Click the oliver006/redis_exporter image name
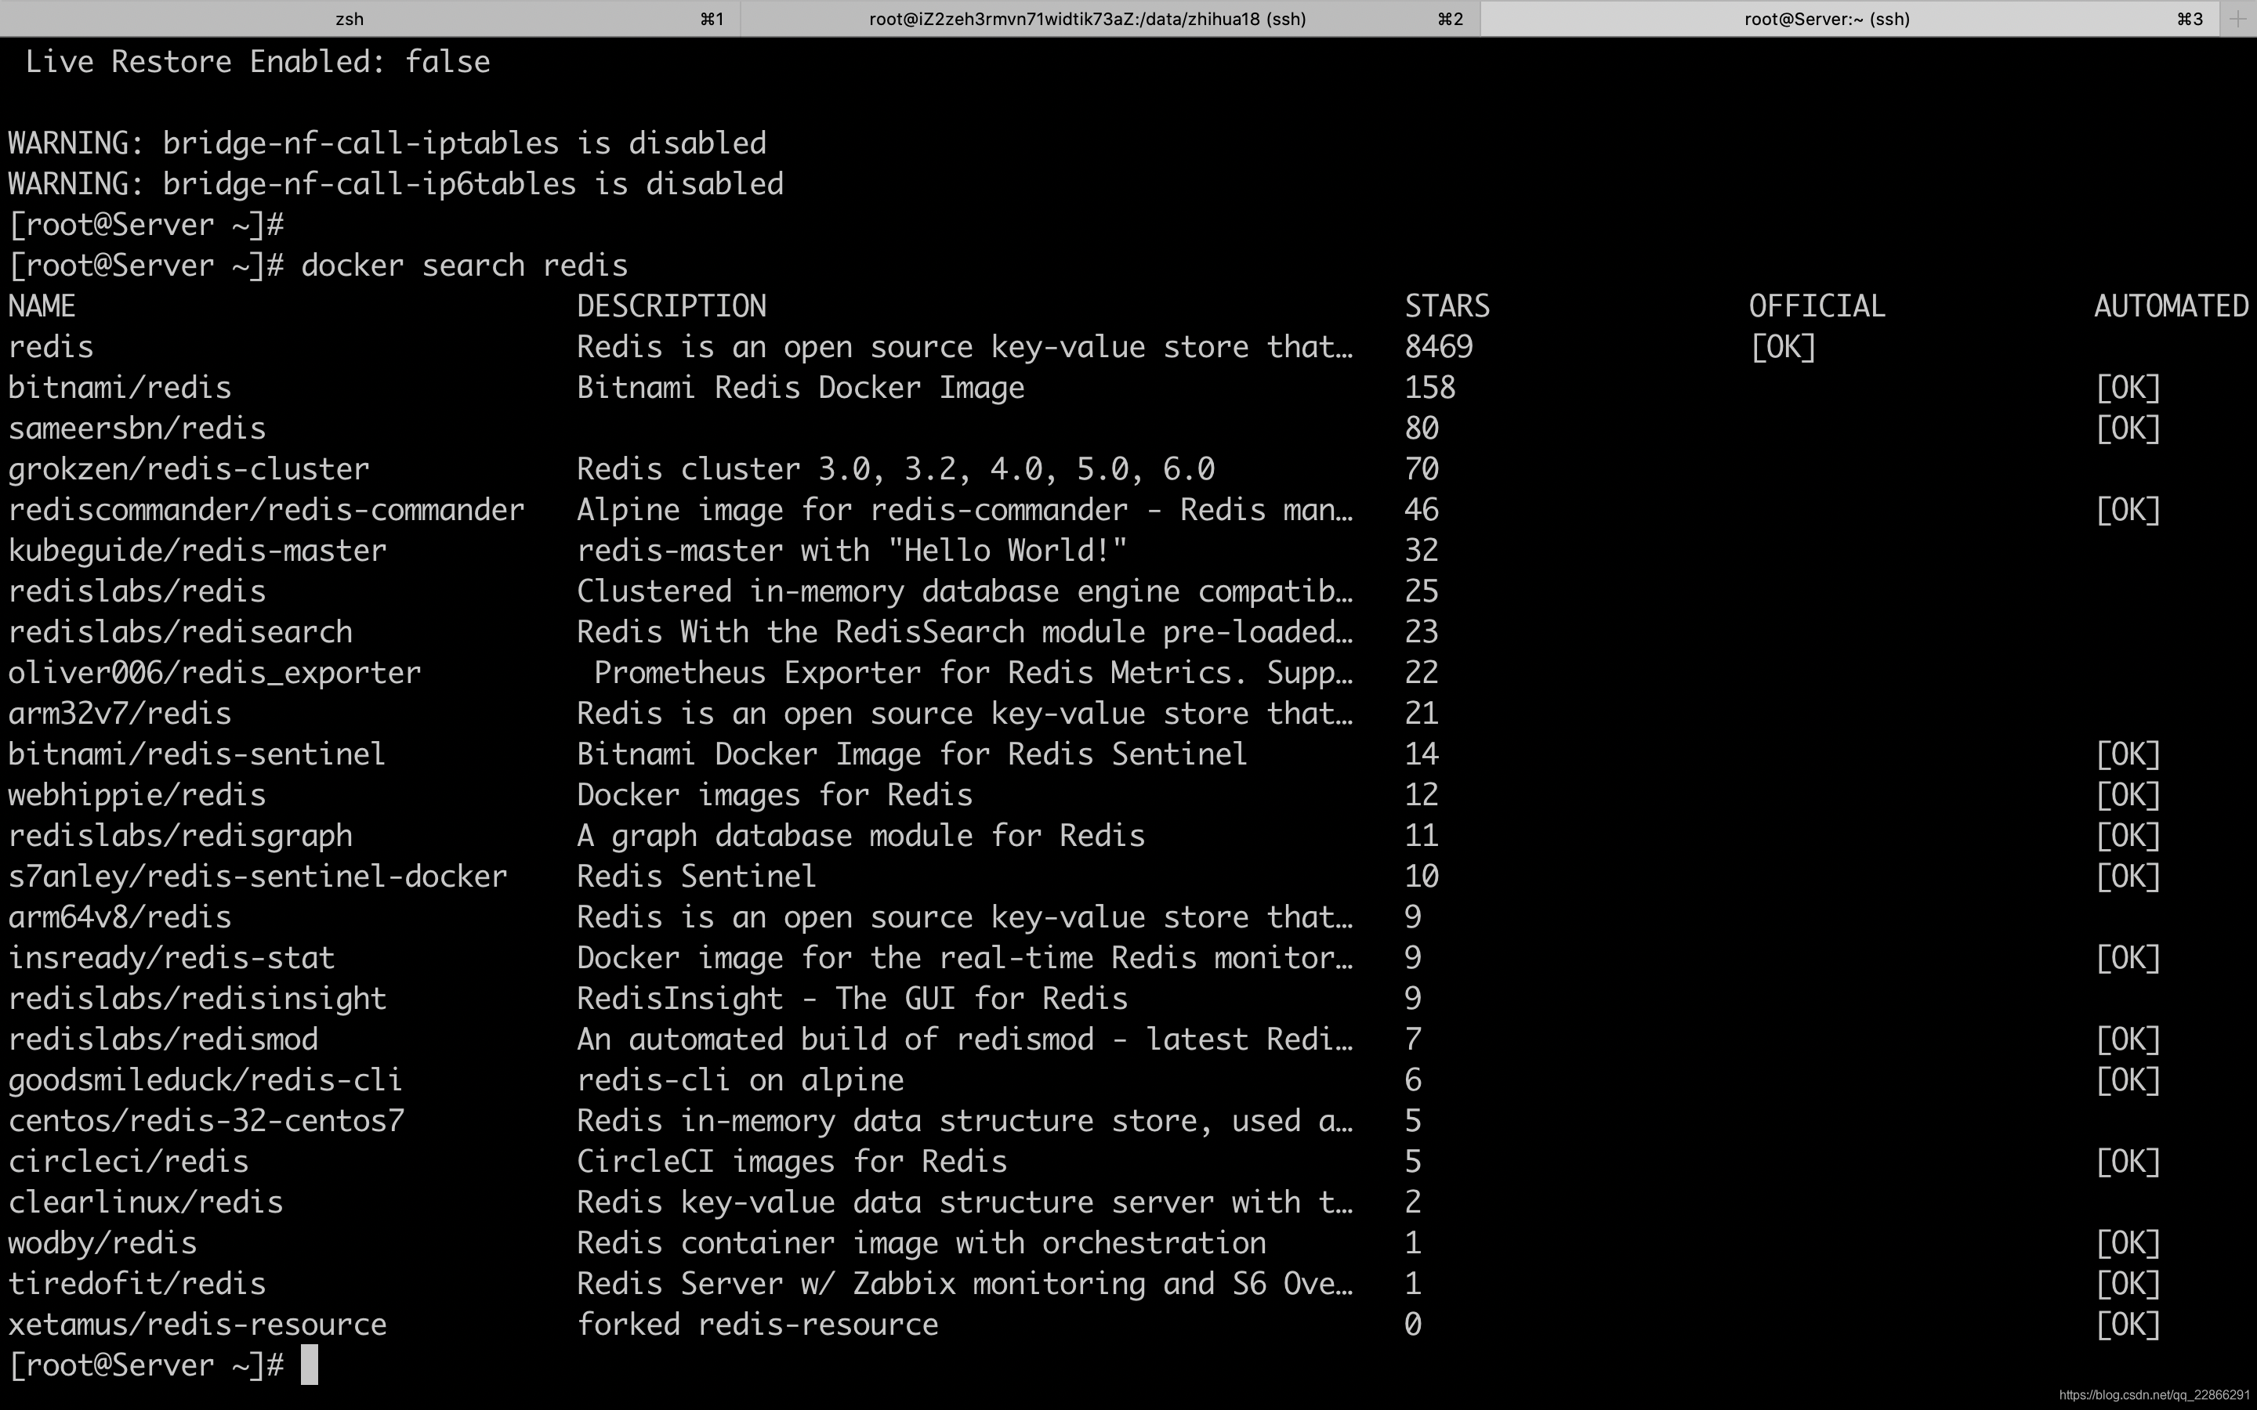 point(215,674)
